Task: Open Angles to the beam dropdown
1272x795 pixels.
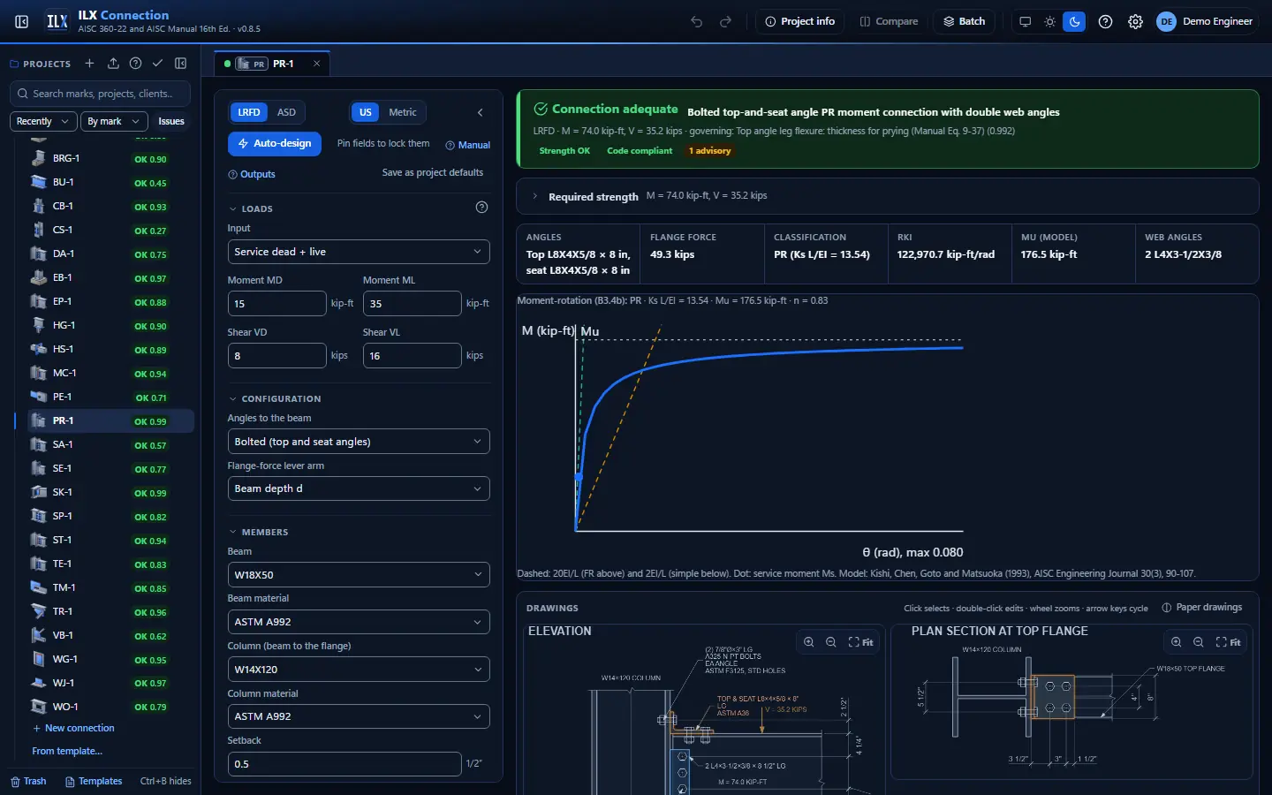Action: coord(359,442)
